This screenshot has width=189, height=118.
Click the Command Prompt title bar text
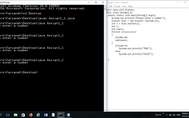(x=5, y=2)
